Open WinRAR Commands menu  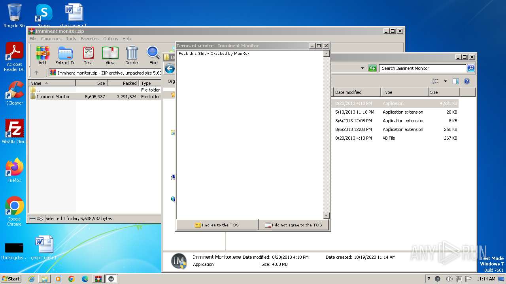(51, 39)
